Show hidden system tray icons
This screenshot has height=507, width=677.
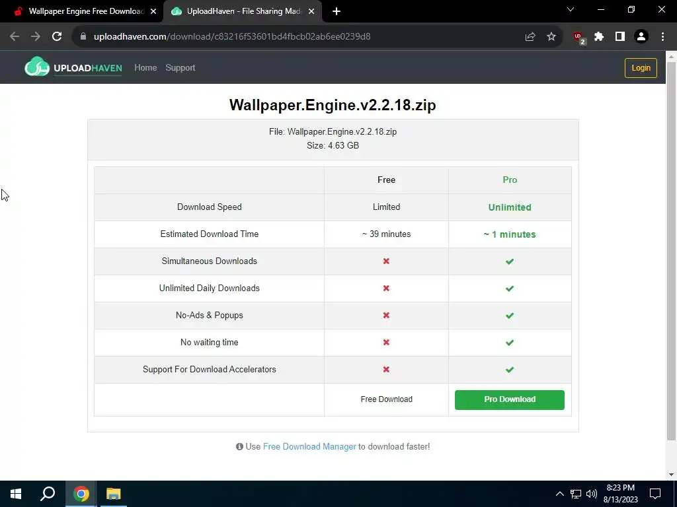559,494
